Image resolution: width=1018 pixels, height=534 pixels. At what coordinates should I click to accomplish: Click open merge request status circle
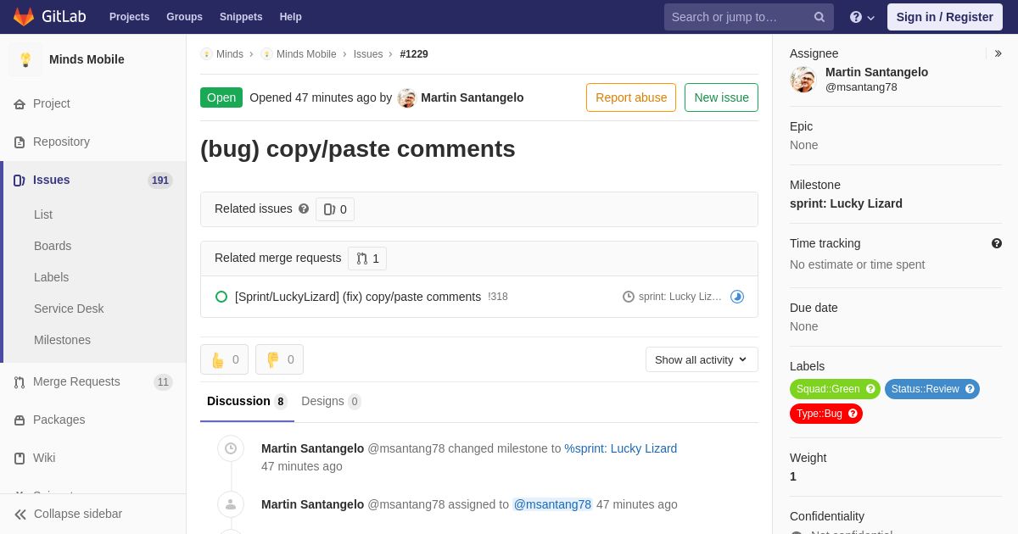tap(221, 297)
